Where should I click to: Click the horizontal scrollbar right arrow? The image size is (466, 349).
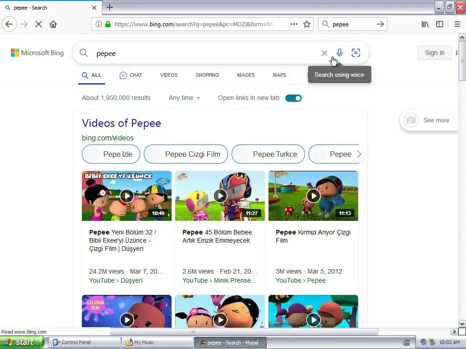454,331
